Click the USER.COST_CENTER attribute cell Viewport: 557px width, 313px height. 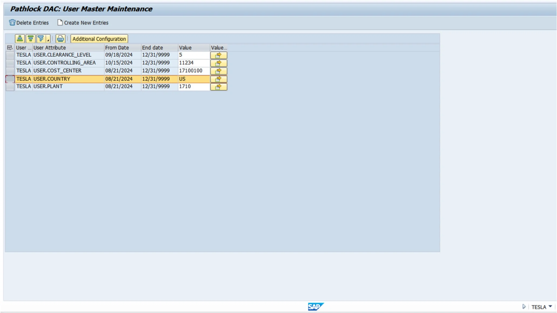click(68, 71)
